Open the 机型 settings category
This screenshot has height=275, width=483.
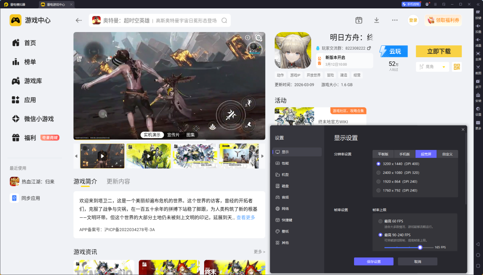click(x=297, y=175)
